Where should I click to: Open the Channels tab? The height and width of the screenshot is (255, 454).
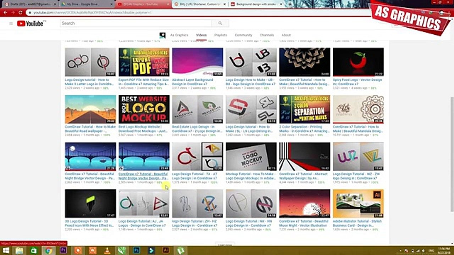coord(267,35)
